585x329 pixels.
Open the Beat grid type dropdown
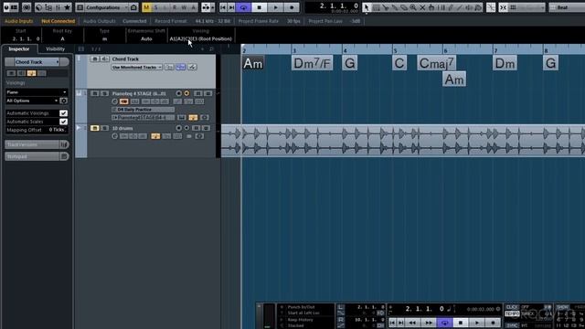(567, 7)
